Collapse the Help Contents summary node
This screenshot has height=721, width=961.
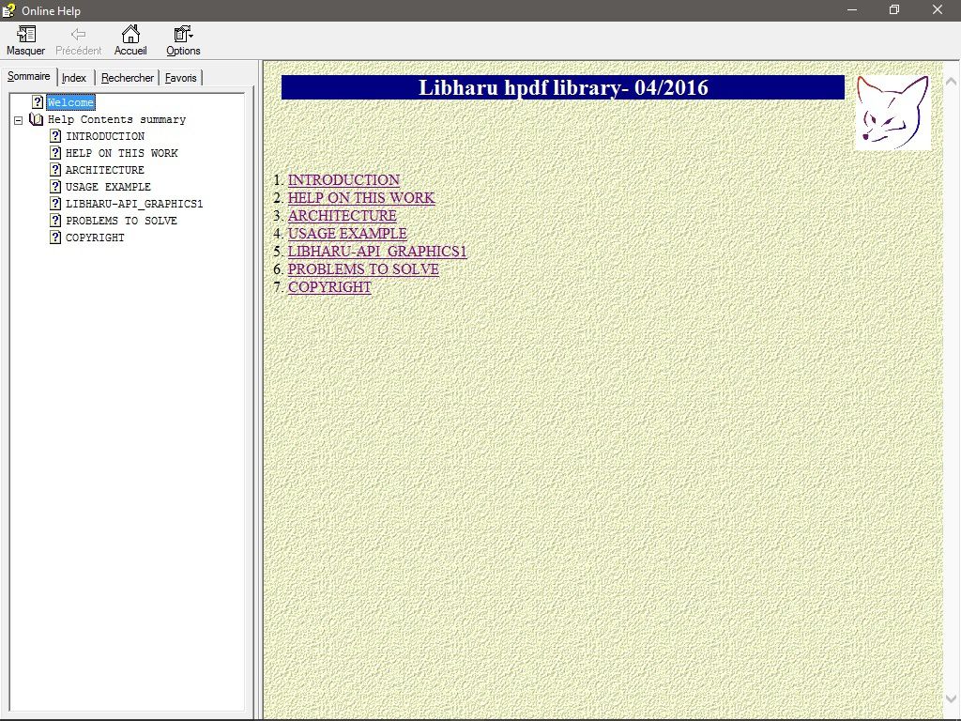coord(19,120)
